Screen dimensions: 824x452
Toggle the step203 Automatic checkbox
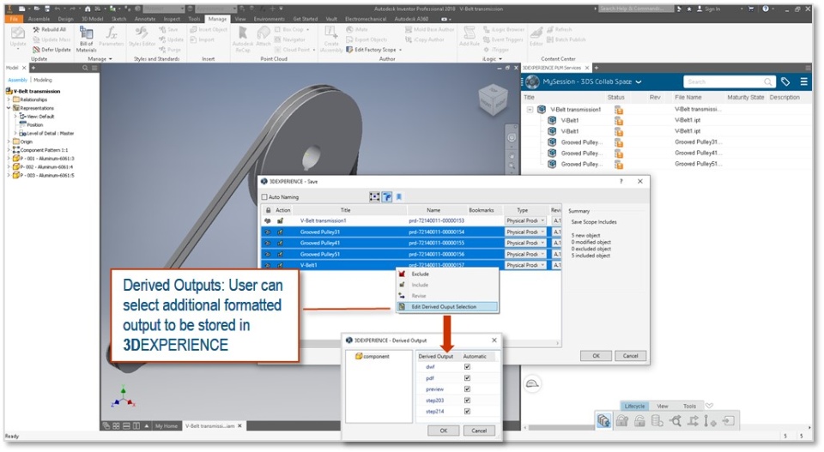tap(467, 400)
